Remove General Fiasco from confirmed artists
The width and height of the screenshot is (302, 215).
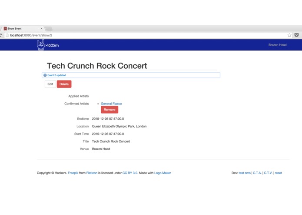(x=110, y=110)
